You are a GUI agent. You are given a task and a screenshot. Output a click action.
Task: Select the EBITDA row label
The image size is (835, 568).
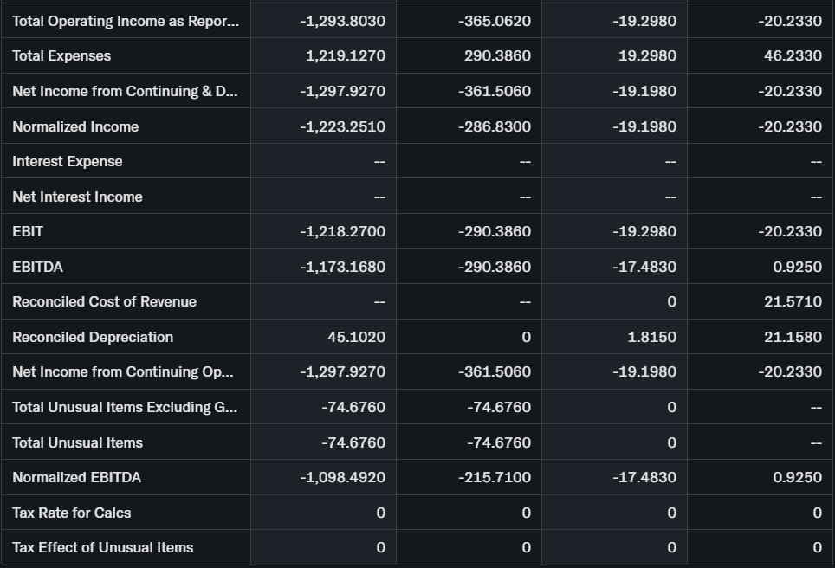37,267
